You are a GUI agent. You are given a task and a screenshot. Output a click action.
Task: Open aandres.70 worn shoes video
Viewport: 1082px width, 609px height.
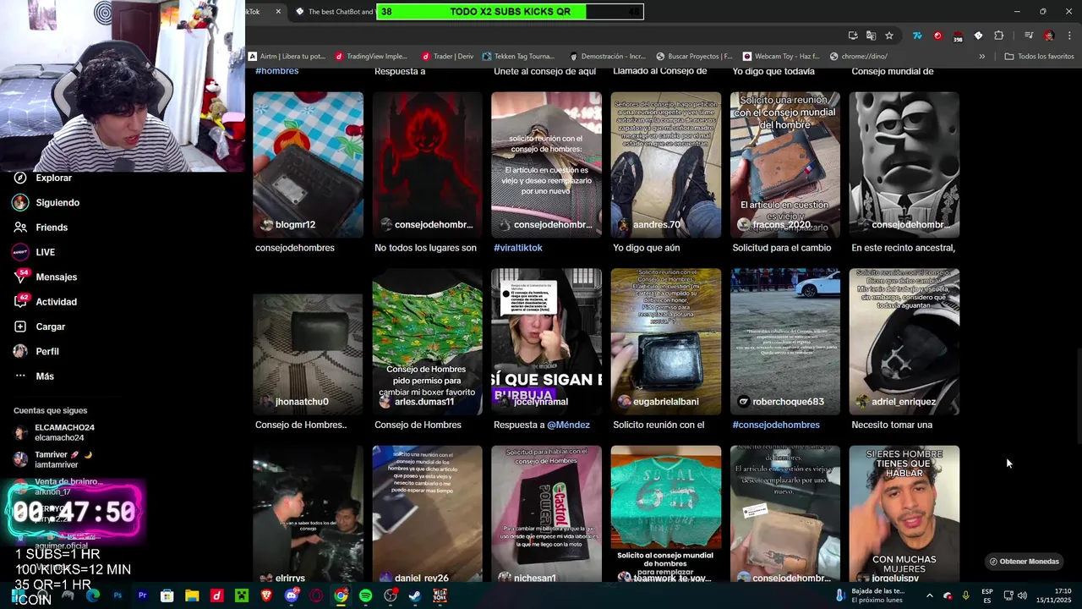coord(666,165)
